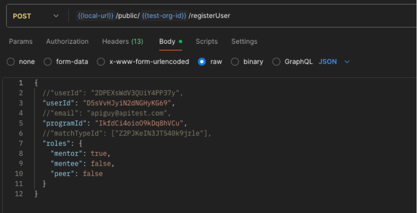Click the {{local-url}} variable in URL
This screenshot has height=213, width=417.
point(96,16)
